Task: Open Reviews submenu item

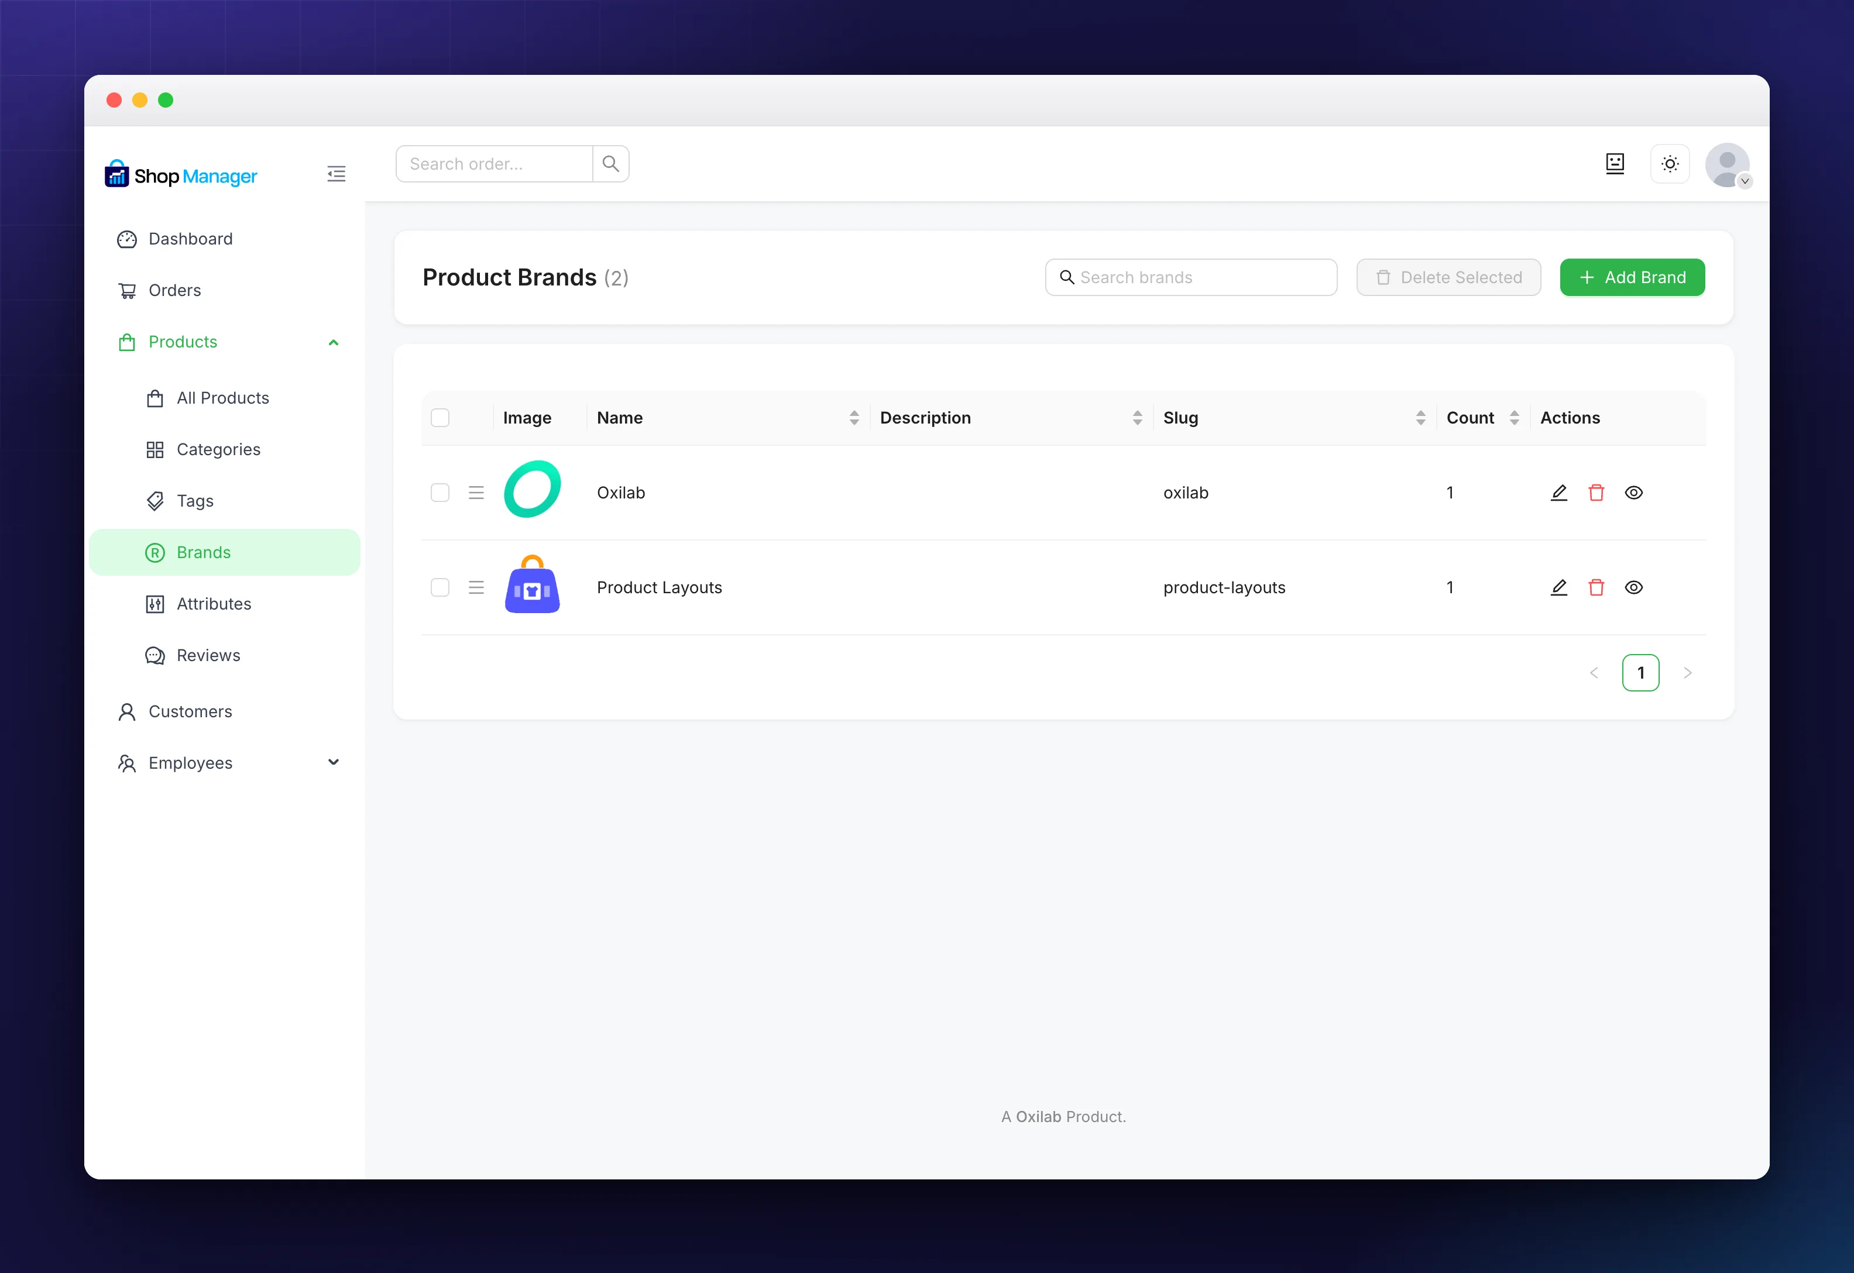Action: pos(224,656)
